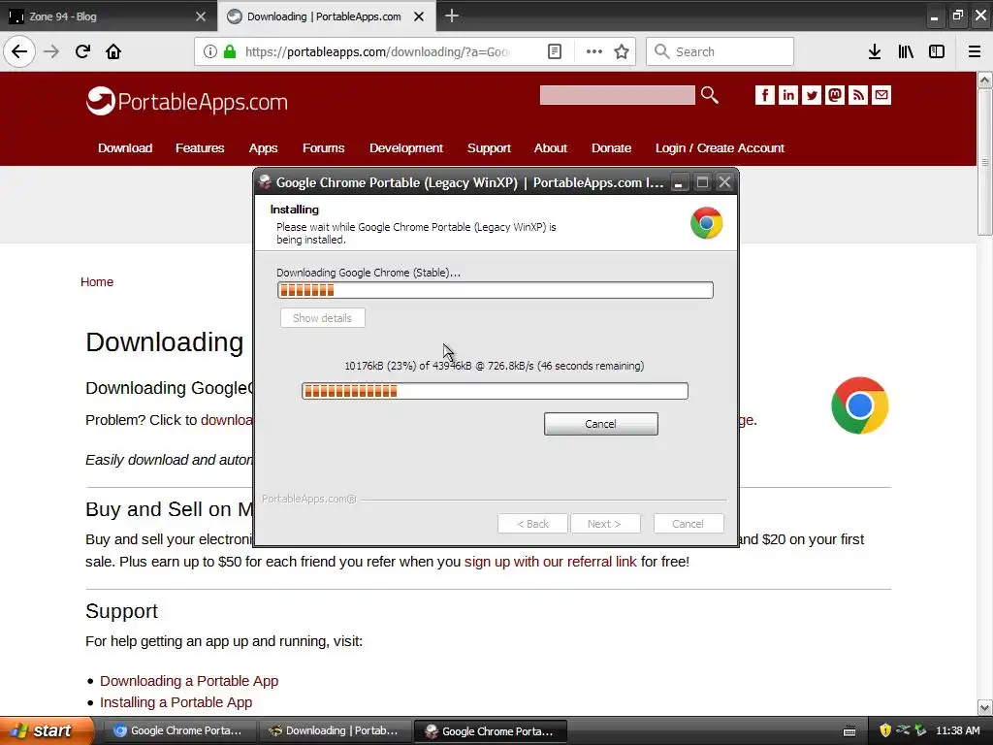Open Downloading a Portable App link
Screen dimensions: 993x745
pos(189,681)
